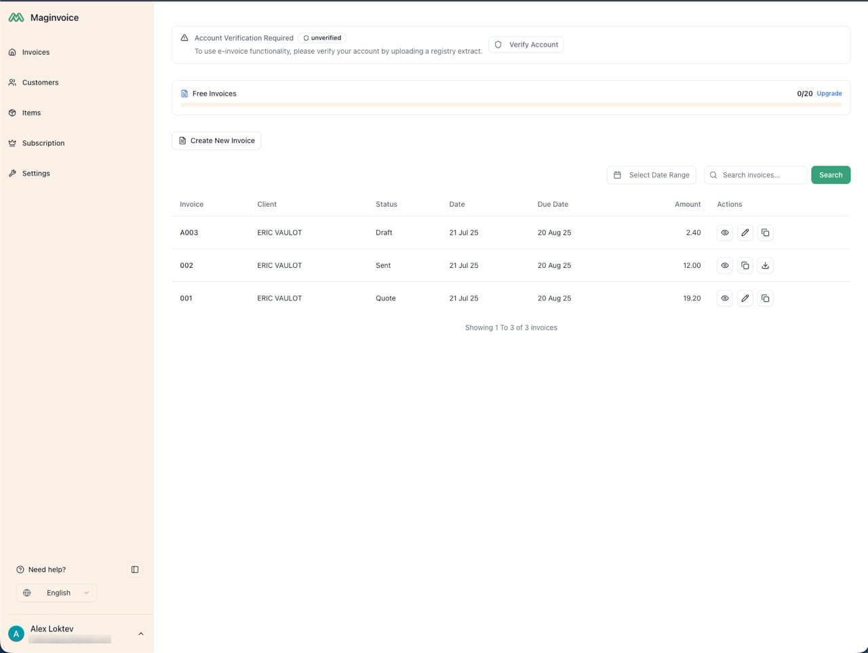Click the Free Invoices document icon
This screenshot has width=868, height=653.
tap(184, 94)
